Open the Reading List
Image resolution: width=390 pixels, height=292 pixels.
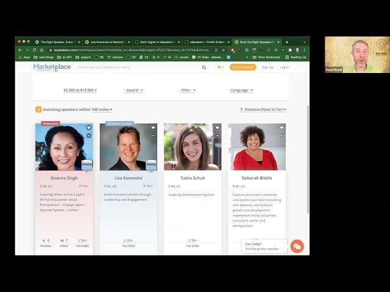click(296, 57)
